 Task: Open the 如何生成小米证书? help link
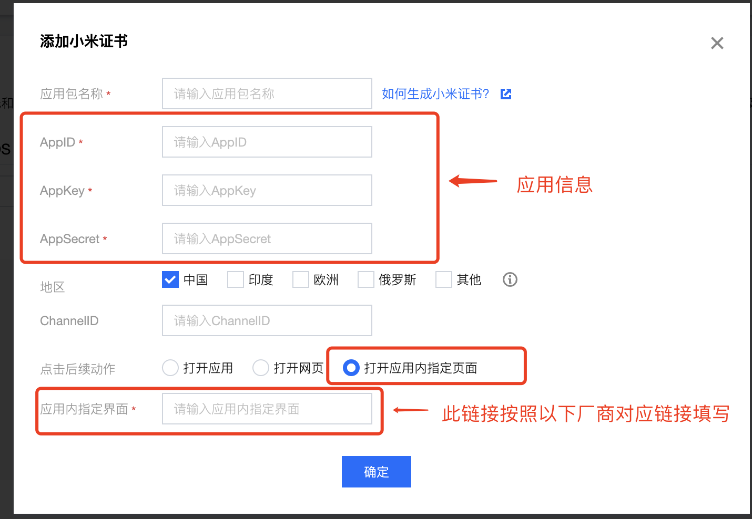(x=435, y=94)
